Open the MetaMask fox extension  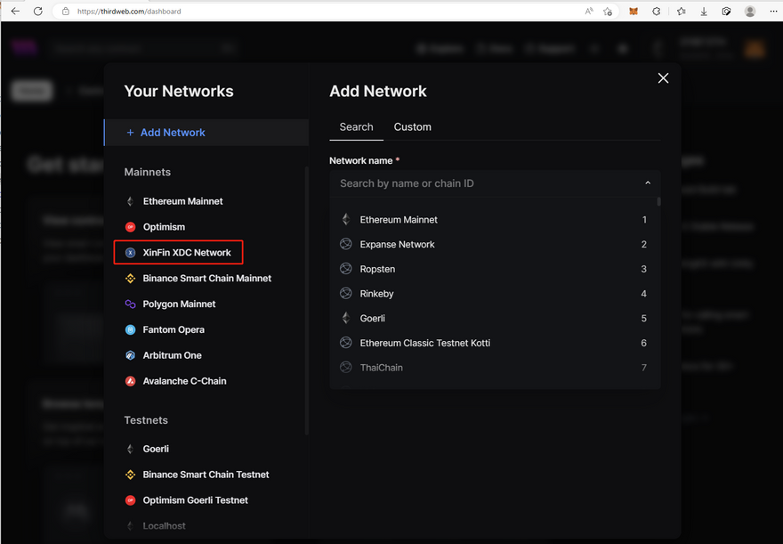pos(634,12)
